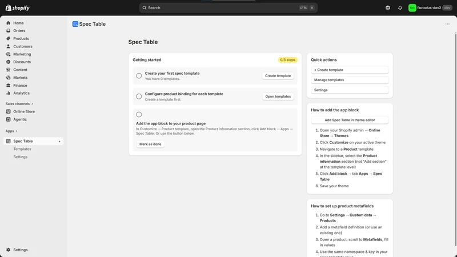Viewport: 457px width, 257px height.
Task: Click the Shopify logo
Action: [x=18, y=8]
